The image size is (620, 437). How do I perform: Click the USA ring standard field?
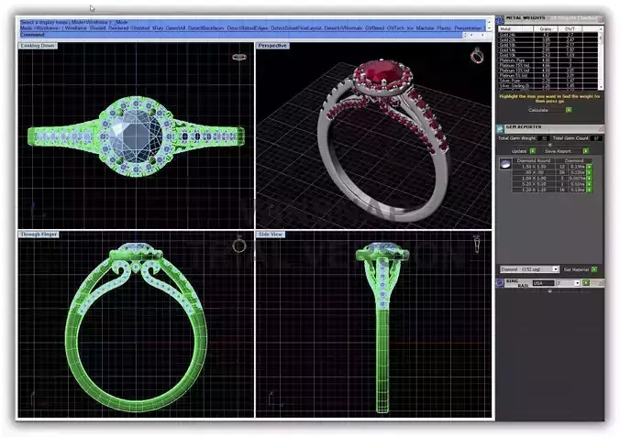[543, 283]
